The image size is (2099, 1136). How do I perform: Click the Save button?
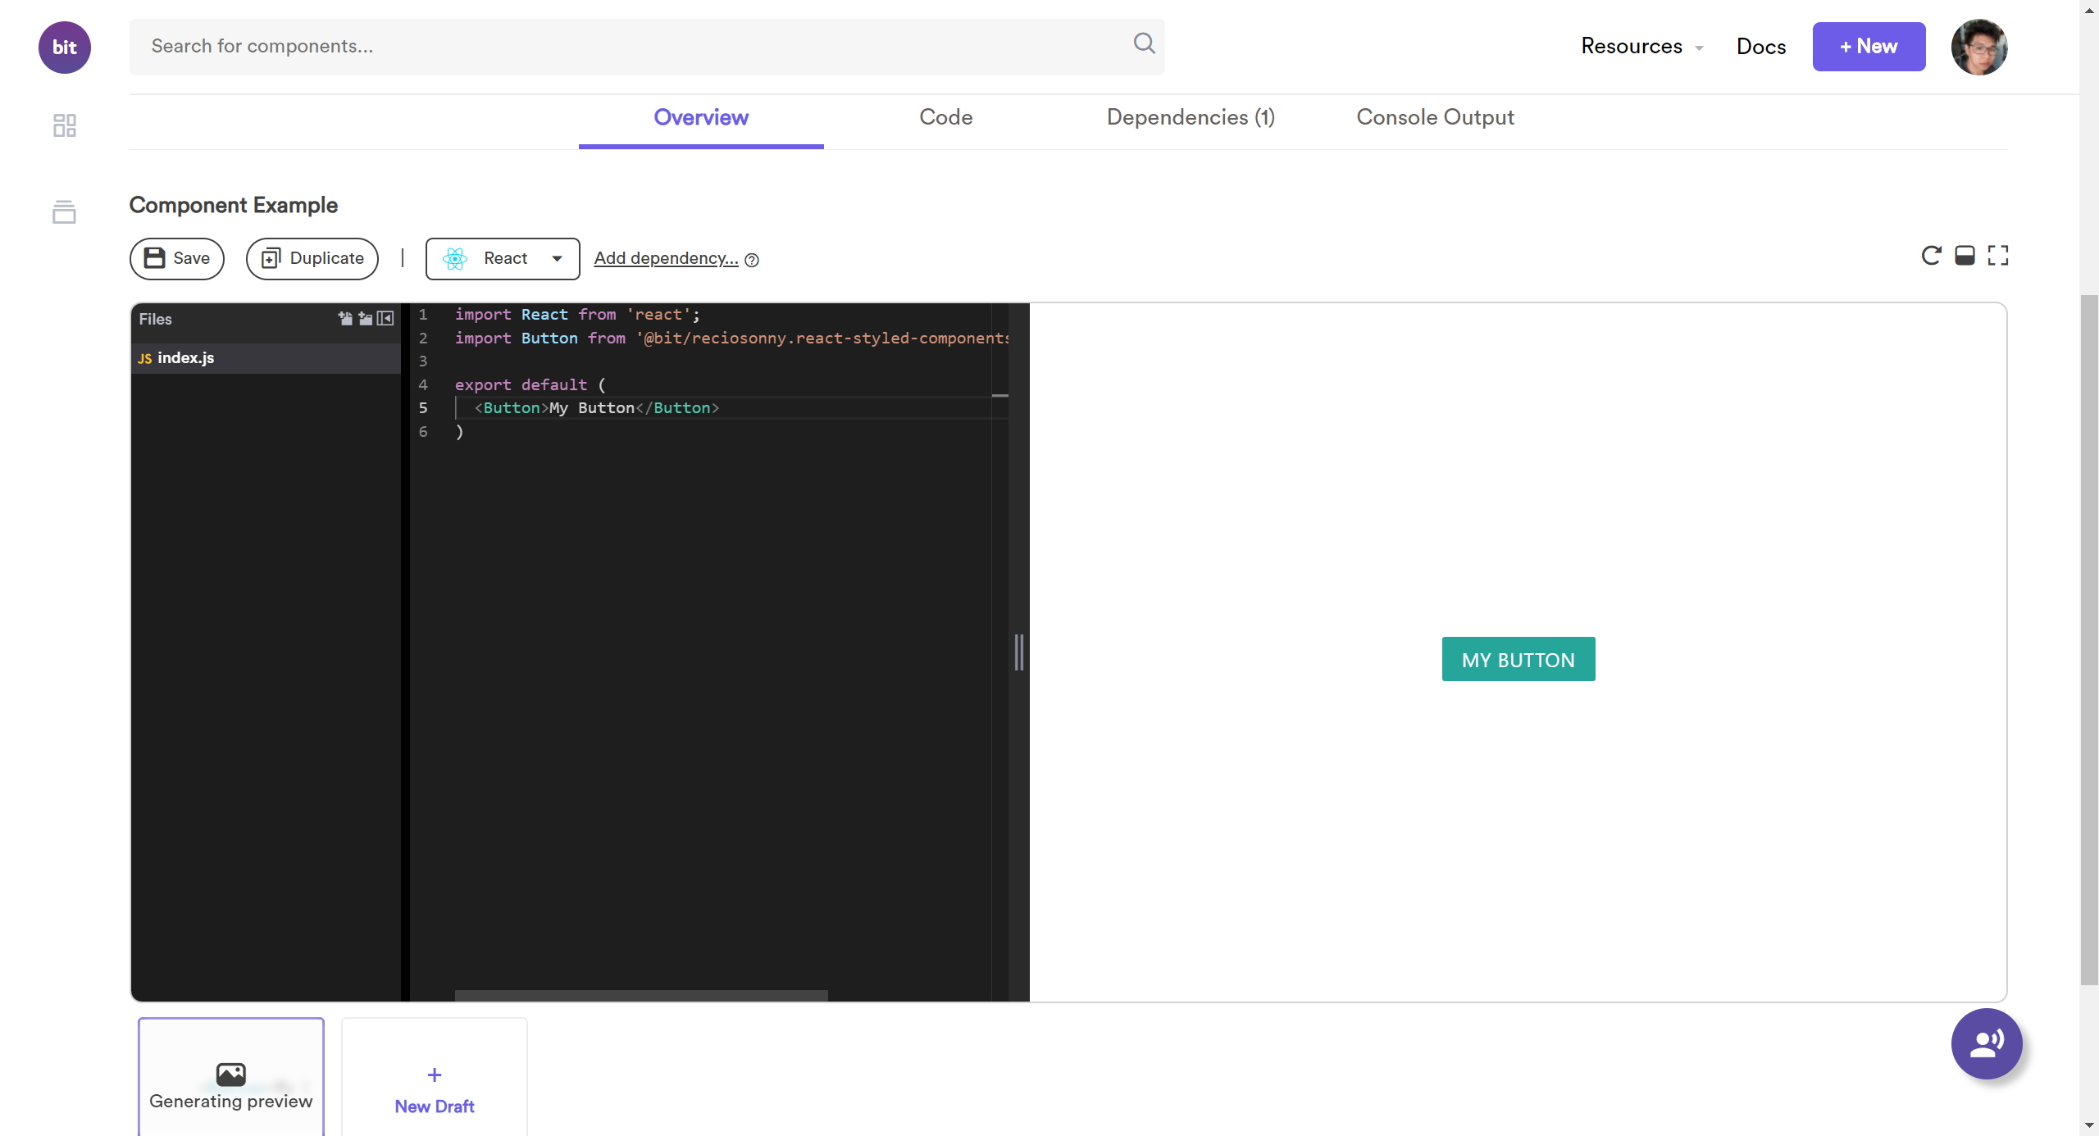pos(177,259)
